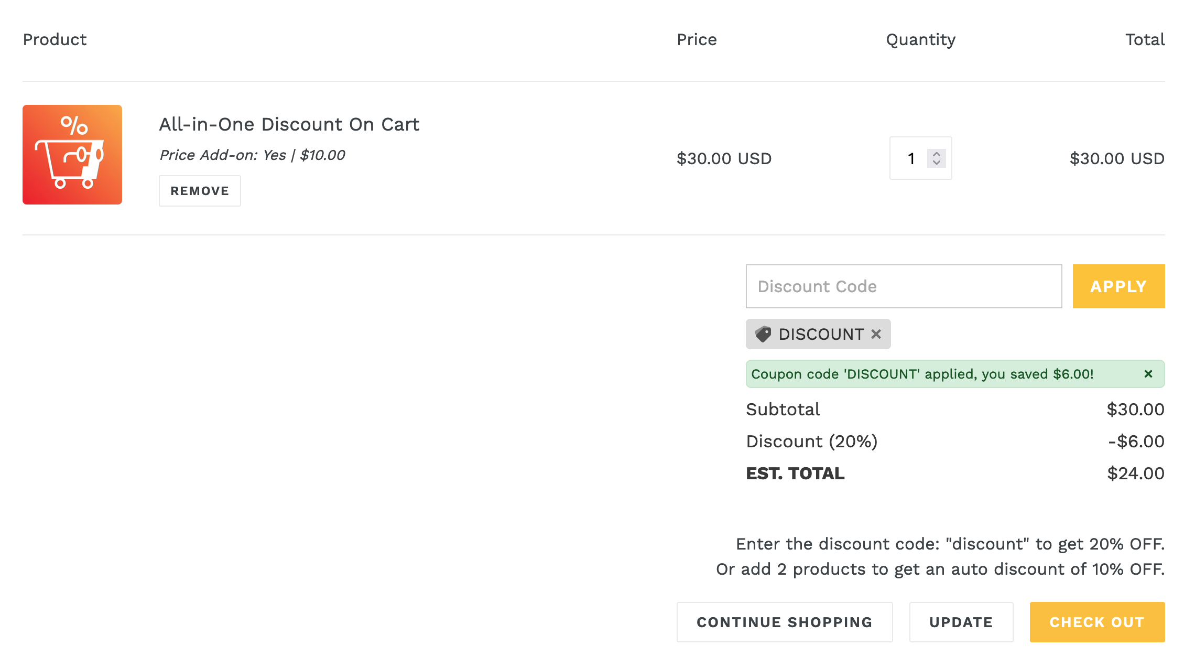1195x667 pixels.
Task: Click the price tag icon on DISCOUNT chip
Action: click(763, 334)
